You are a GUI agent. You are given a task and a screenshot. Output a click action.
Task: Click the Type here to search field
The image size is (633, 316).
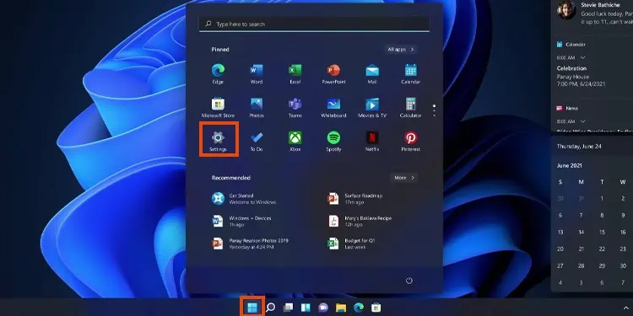coord(314,24)
